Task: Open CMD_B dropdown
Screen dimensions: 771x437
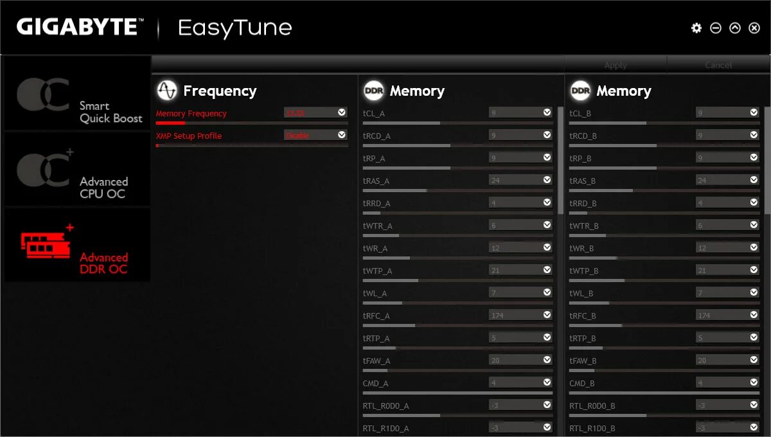Action: [727, 382]
